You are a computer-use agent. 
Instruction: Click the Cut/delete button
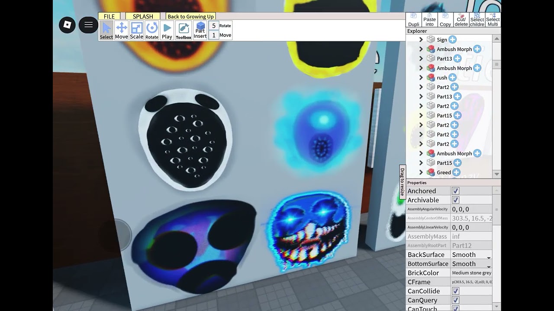point(461,20)
